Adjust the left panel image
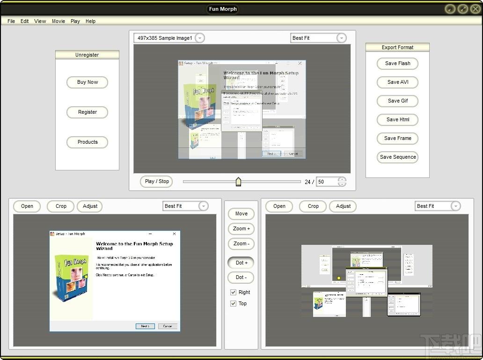Screen dimensions: 483x360 tap(90, 206)
